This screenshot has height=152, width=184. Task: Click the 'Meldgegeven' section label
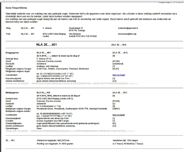point(12,93)
